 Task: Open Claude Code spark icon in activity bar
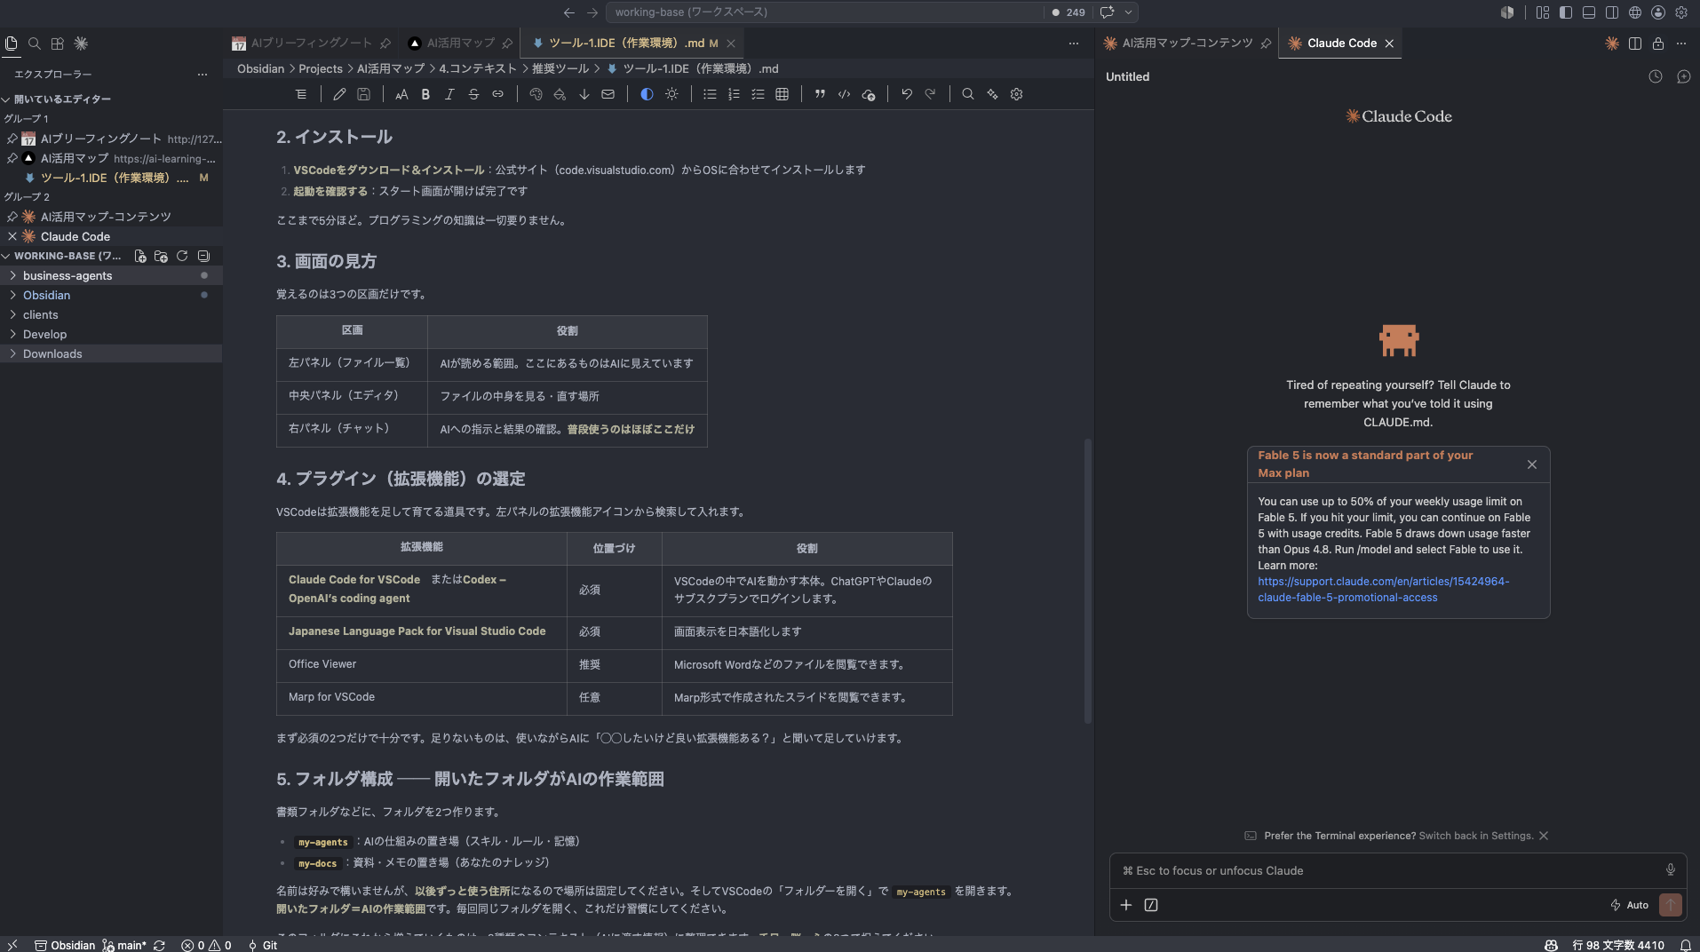click(81, 43)
